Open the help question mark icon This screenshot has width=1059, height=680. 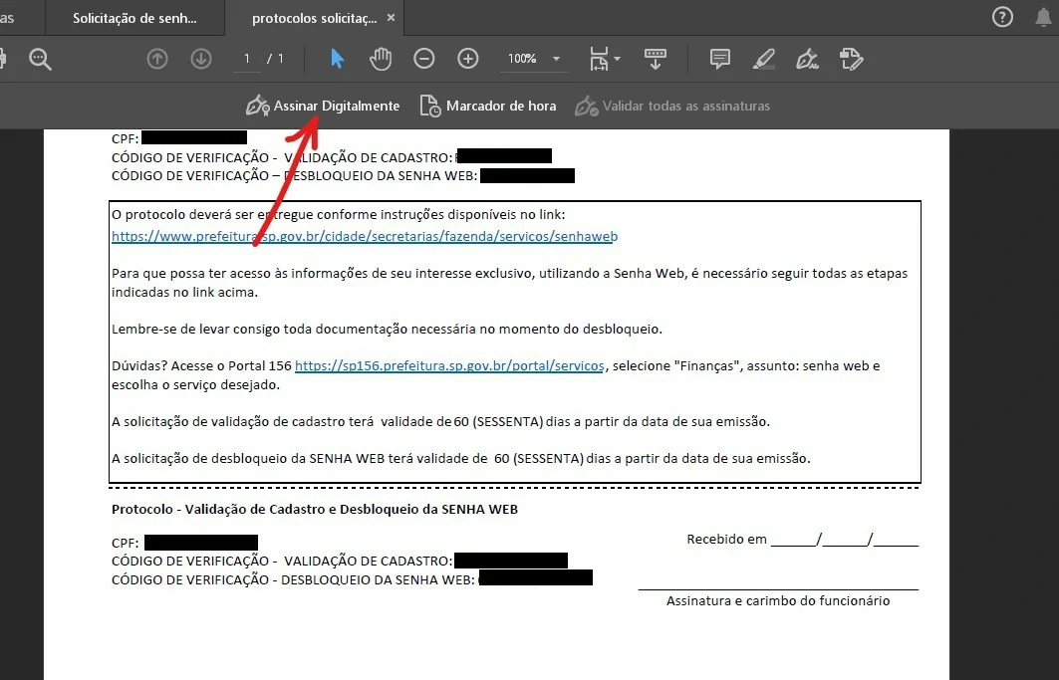click(1002, 17)
